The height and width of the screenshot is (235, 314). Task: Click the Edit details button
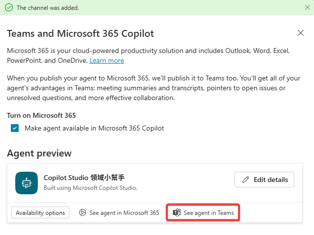pyautogui.click(x=264, y=180)
